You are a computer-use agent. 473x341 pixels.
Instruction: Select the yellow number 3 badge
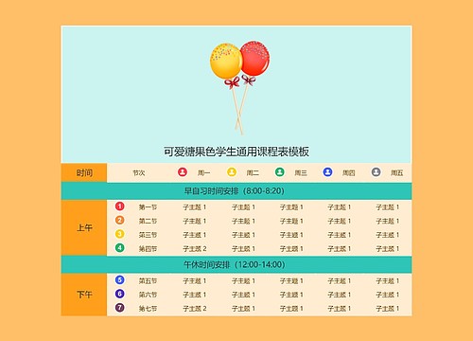pyautogui.click(x=119, y=234)
